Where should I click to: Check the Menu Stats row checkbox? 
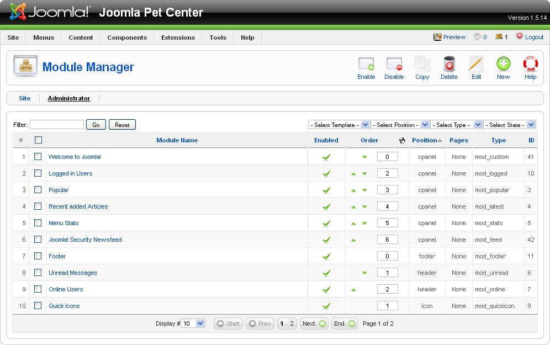click(x=38, y=222)
